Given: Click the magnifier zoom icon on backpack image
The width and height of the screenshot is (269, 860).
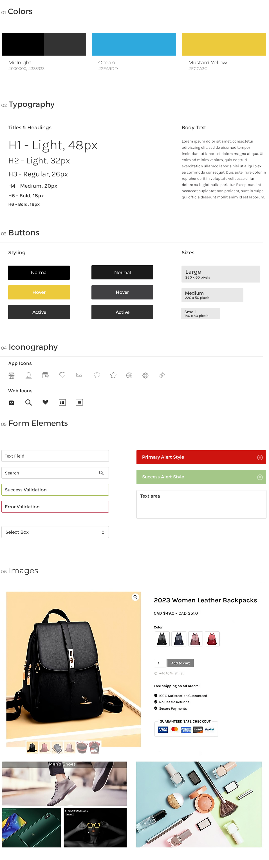Looking at the screenshot, I should click(135, 597).
